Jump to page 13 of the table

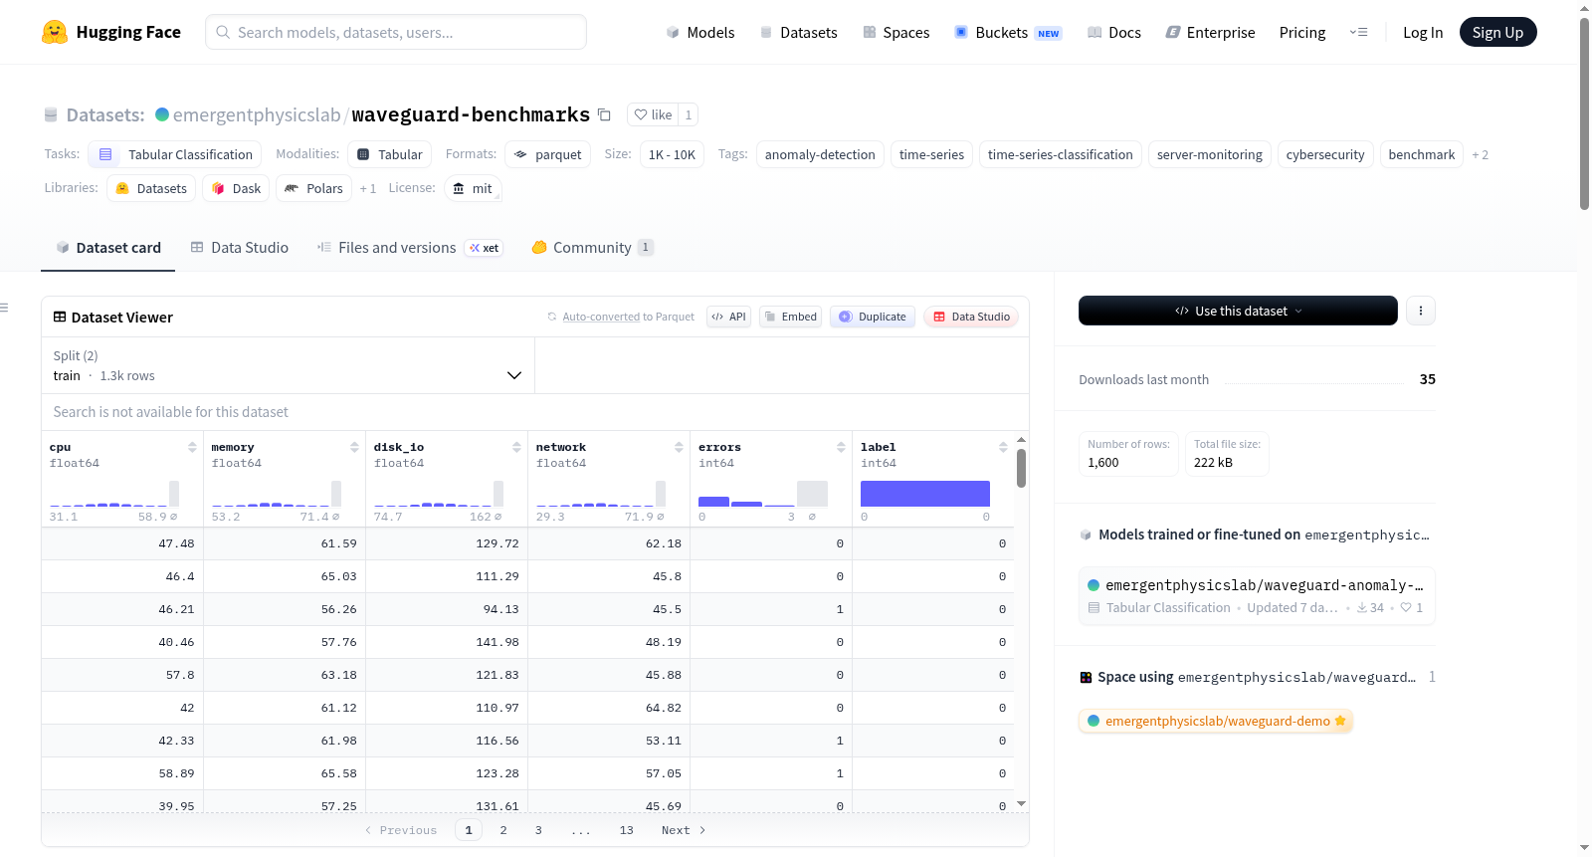pyautogui.click(x=626, y=830)
